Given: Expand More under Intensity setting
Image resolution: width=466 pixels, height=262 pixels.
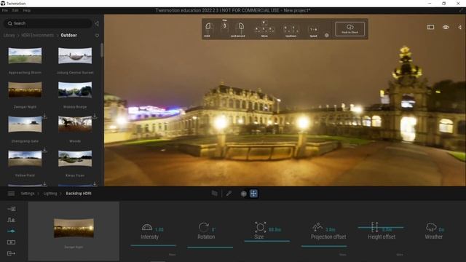Looking at the screenshot, I should [172, 255].
